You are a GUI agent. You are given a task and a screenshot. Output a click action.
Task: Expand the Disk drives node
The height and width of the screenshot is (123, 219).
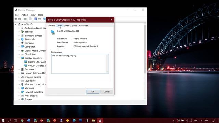(x=19, y=54)
